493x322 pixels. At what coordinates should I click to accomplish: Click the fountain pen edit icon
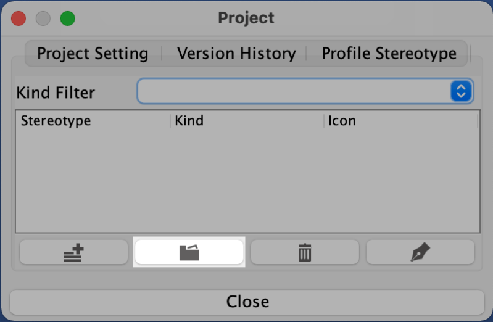click(x=420, y=252)
